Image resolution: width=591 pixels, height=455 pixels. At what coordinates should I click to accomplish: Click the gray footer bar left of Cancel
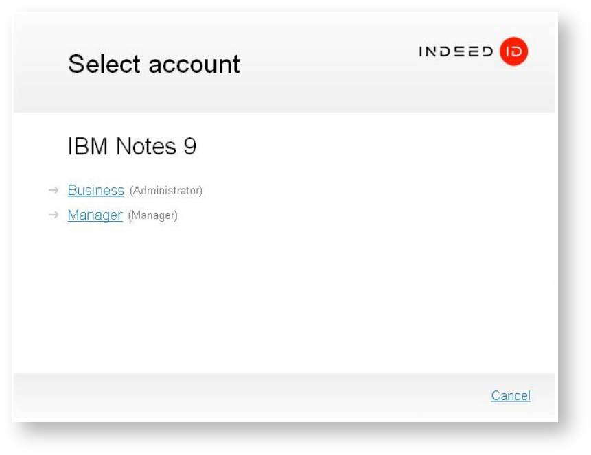click(240, 397)
